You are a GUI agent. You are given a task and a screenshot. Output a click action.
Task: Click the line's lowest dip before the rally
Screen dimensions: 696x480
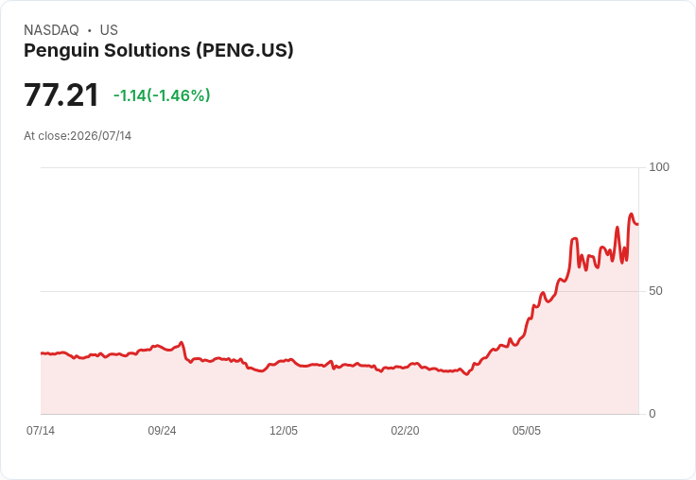(x=466, y=374)
